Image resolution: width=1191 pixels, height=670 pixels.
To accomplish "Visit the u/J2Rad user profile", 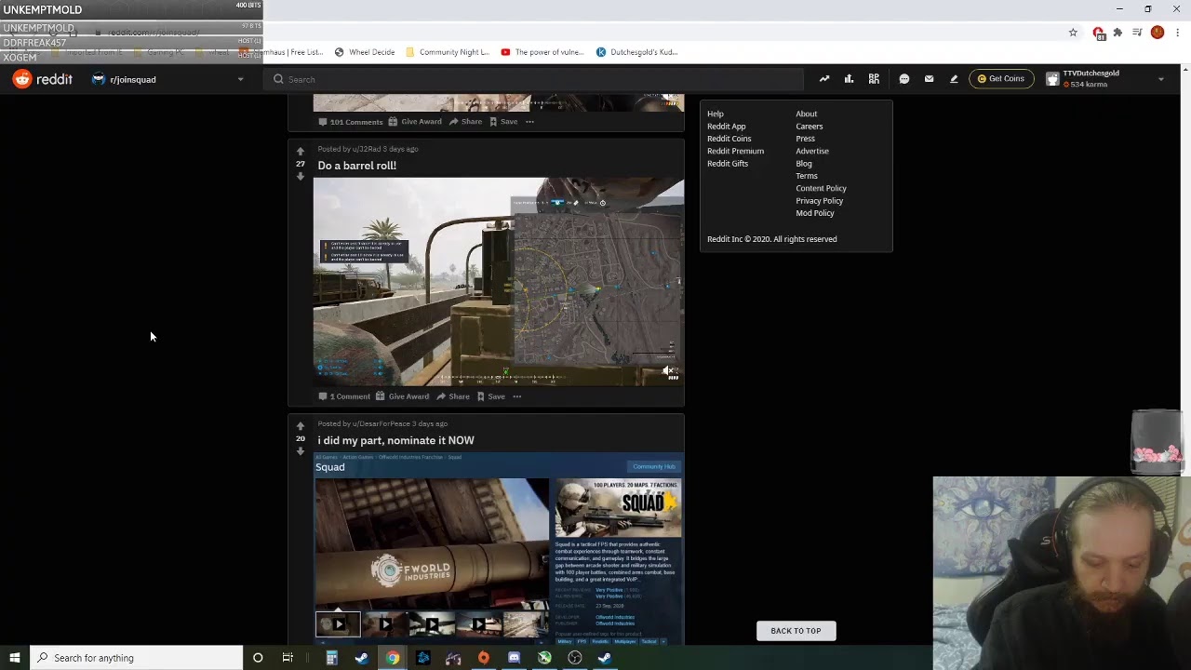I will coord(367,149).
